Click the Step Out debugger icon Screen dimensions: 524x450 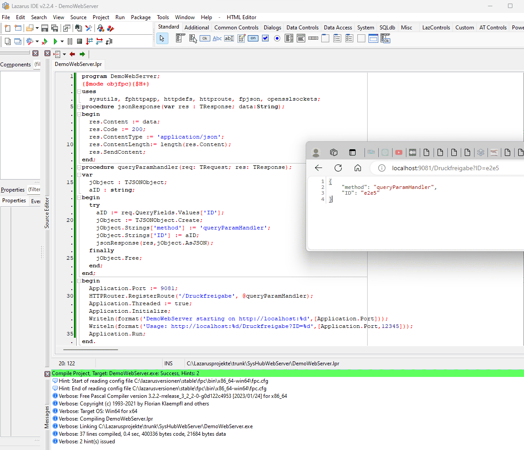[x=109, y=41]
